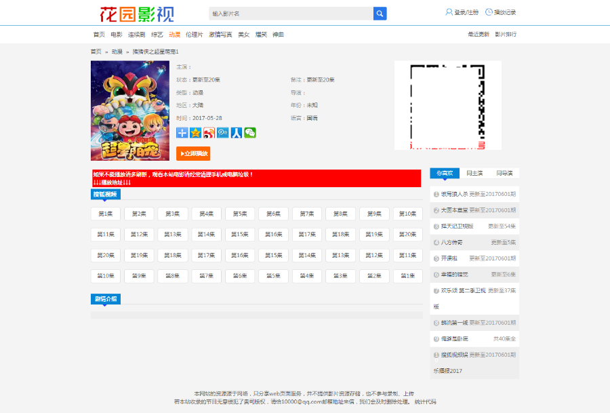The width and height of the screenshot is (610, 413).
Task: Click the 统计代码 link in the footer
Action: pos(425,401)
